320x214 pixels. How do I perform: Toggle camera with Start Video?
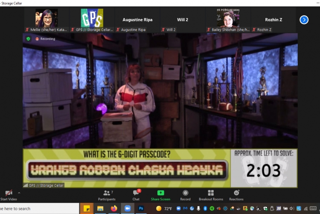point(8,195)
